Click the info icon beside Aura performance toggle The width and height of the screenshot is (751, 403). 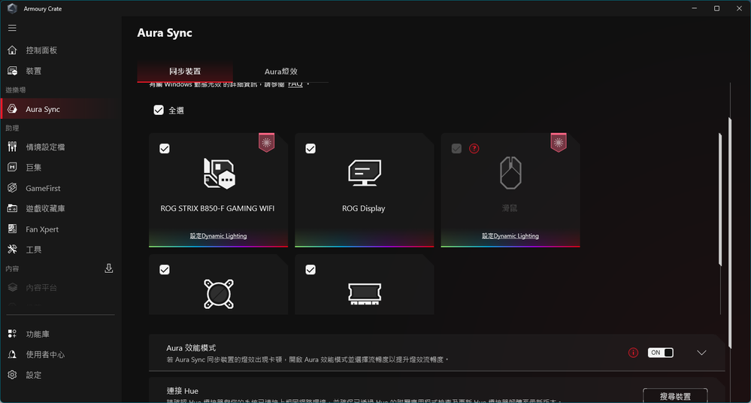point(633,353)
